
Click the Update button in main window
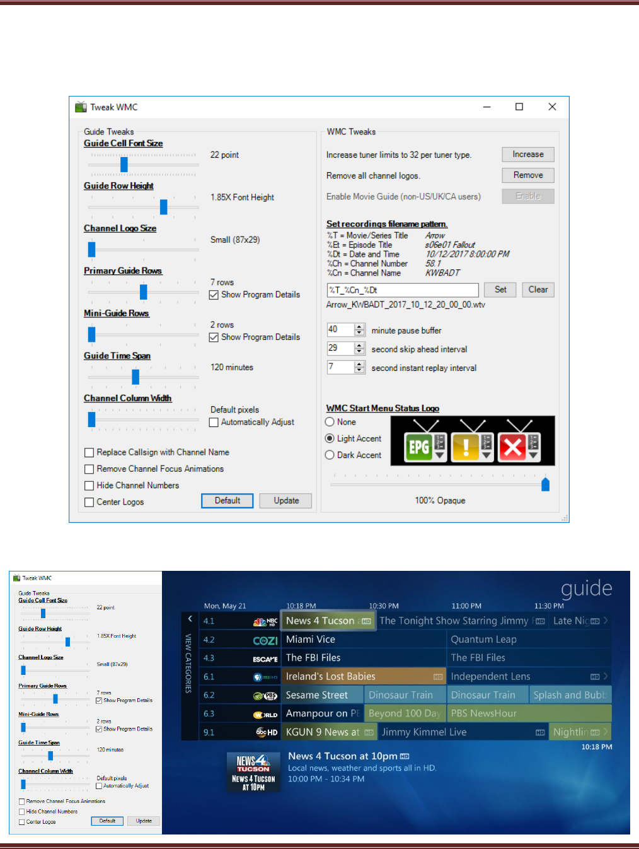(286, 501)
